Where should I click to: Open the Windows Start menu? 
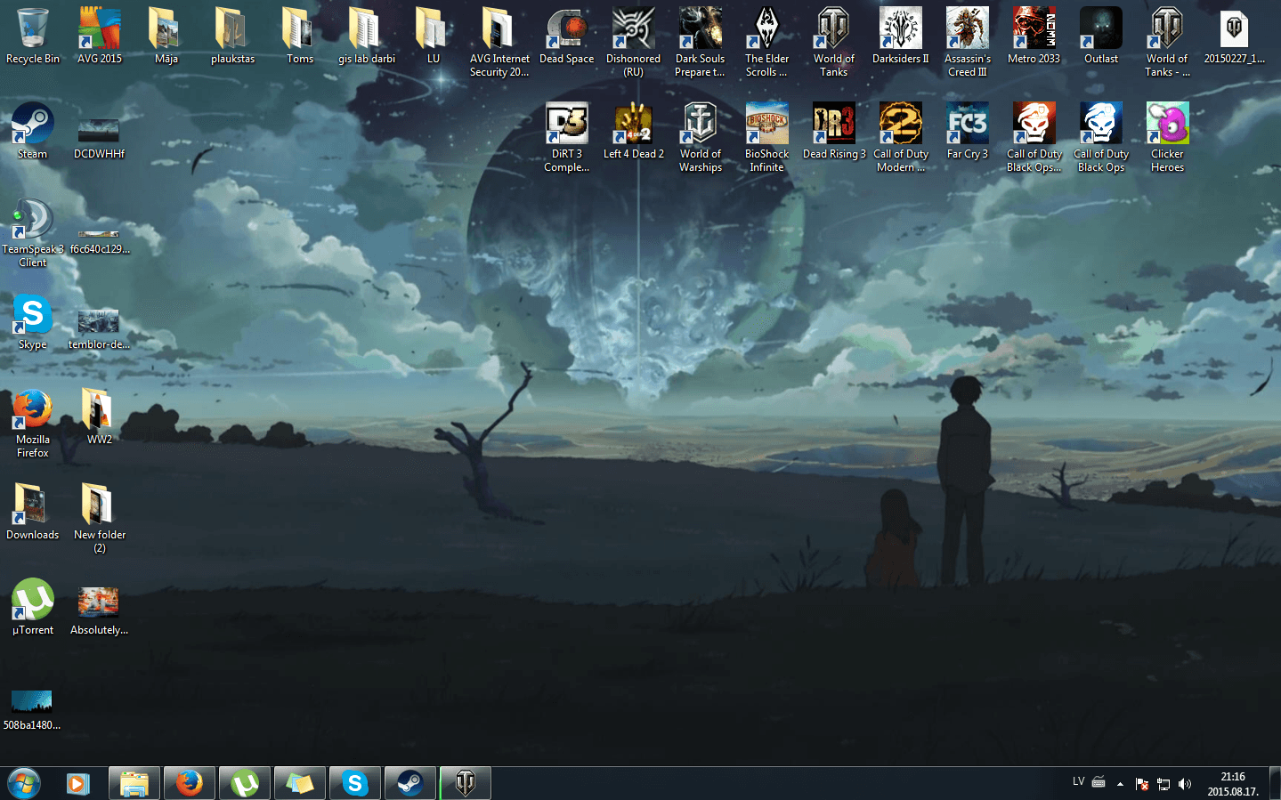(x=24, y=783)
